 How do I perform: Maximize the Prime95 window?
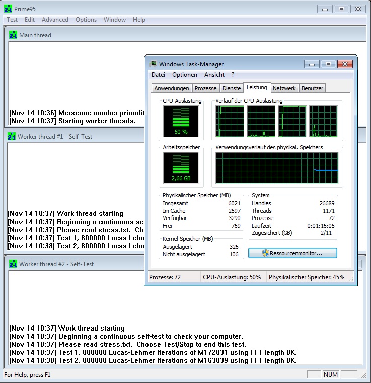point(341,9)
